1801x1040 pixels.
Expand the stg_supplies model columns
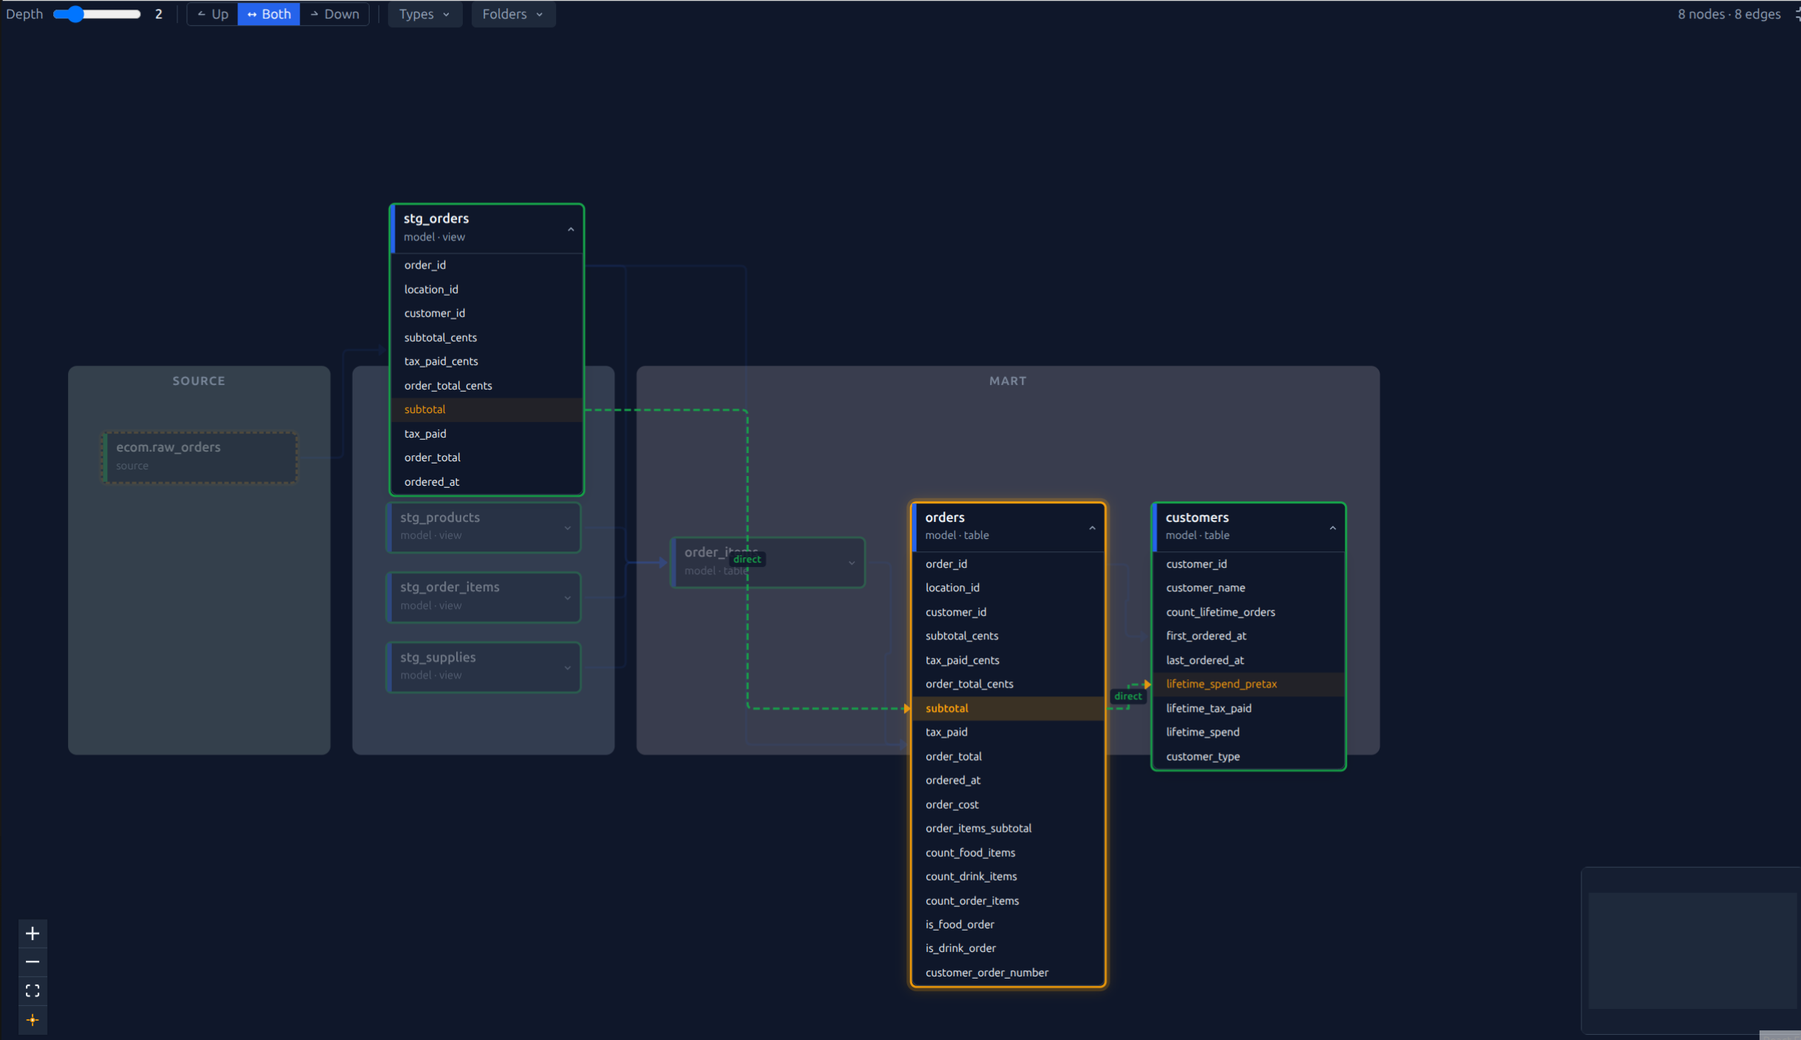click(x=566, y=667)
